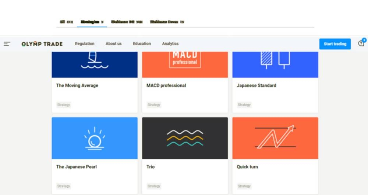Open the Trio wavy lines thumbnail

(185, 138)
